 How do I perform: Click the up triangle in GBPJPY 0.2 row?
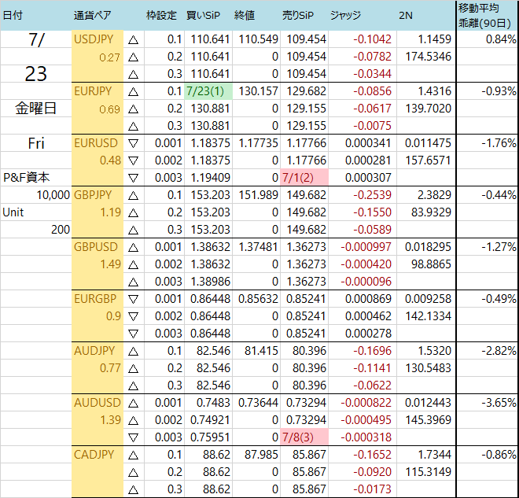point(133,212)
